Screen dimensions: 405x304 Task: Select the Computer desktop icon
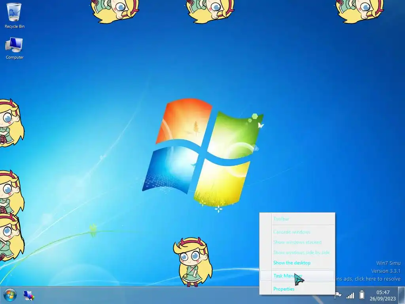15,48
